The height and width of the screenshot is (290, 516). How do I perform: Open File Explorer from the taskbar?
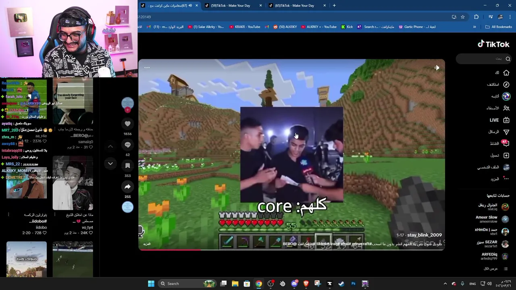pos(235,284)
